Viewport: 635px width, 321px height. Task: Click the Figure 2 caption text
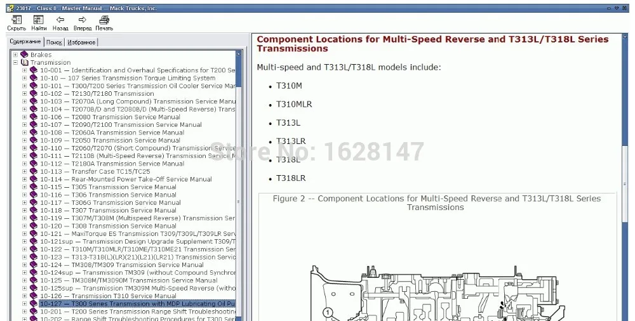[437, 203]
